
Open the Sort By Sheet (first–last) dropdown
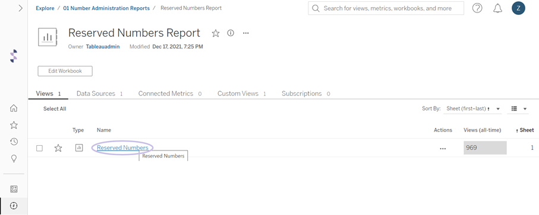coord(472,109)
